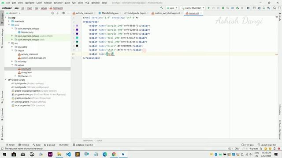Open the TODO tool window
This screenshot has width=282, height=158.
click(10, 145)
